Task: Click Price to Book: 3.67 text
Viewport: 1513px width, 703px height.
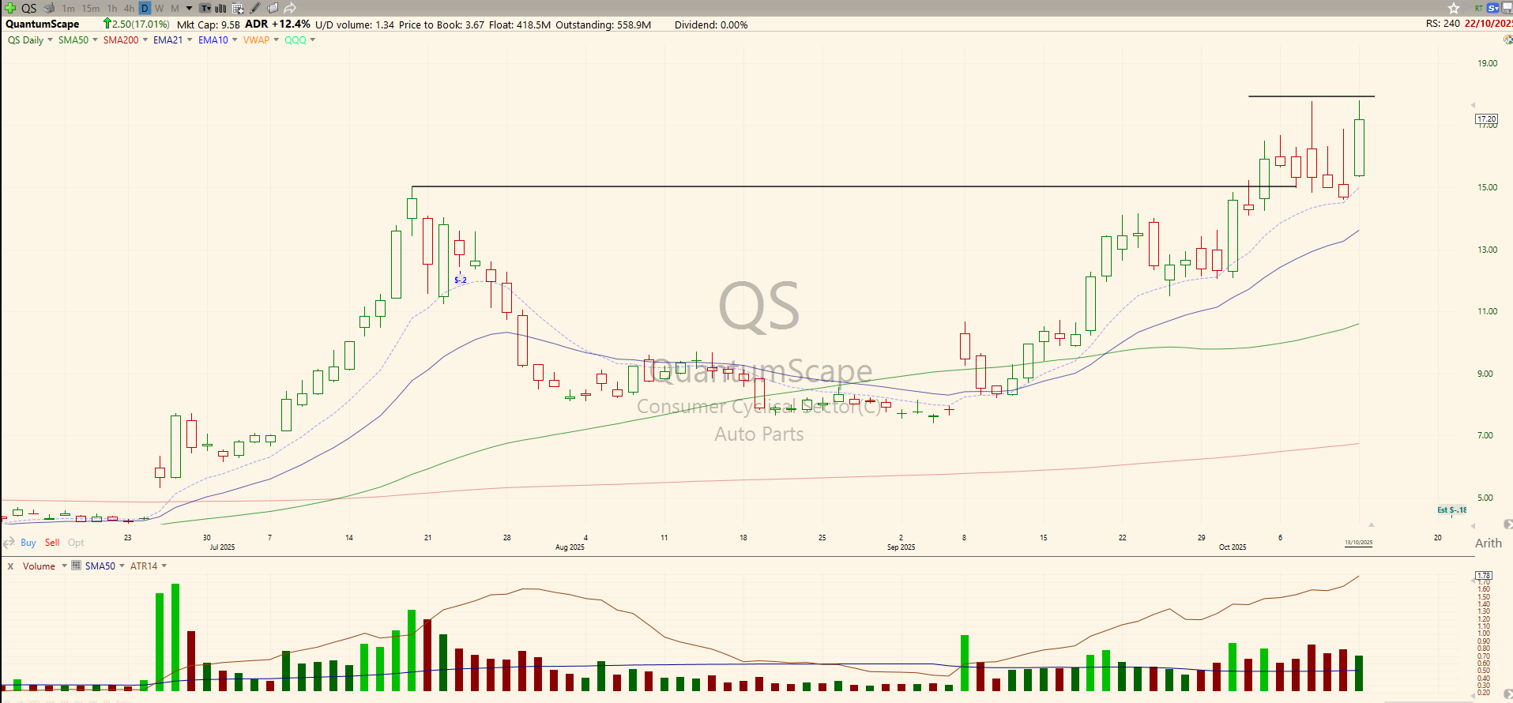Action: (x=442, y=24)
